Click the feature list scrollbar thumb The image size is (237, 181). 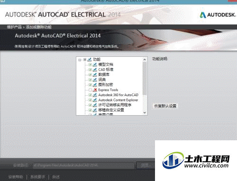(x=145, y=78)
